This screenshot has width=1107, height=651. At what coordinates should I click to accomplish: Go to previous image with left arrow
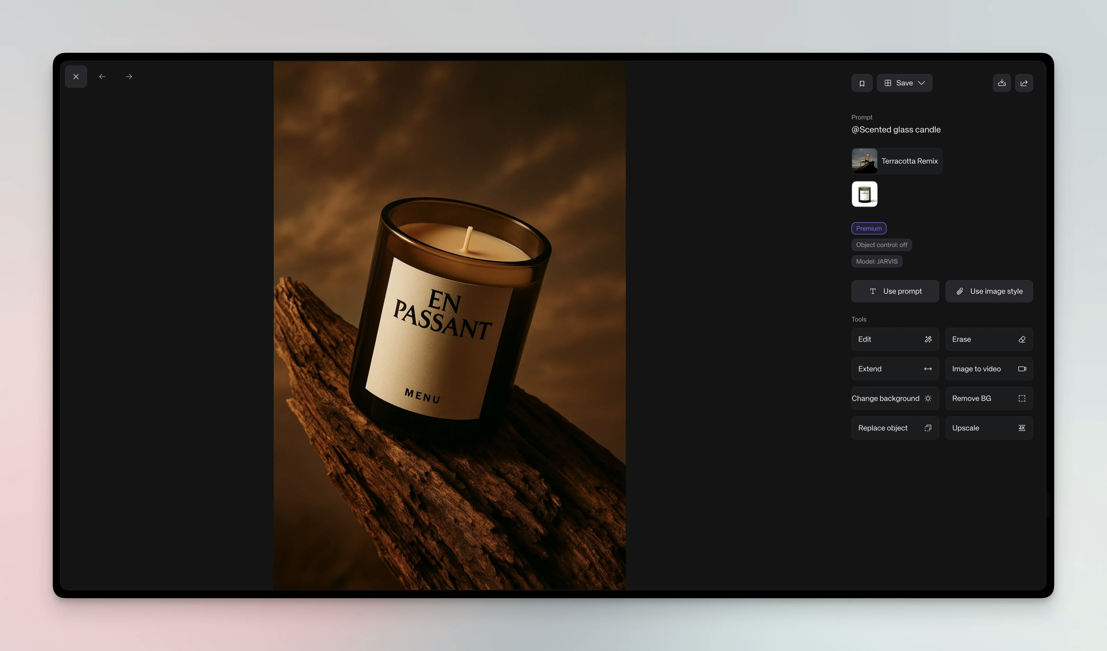click(102, 77)
